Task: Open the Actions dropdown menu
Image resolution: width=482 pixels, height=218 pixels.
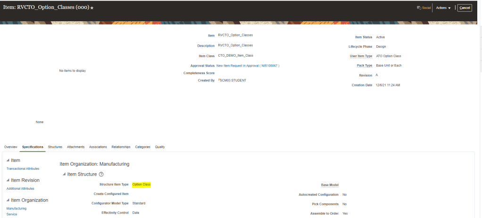Action: (443, 8)
